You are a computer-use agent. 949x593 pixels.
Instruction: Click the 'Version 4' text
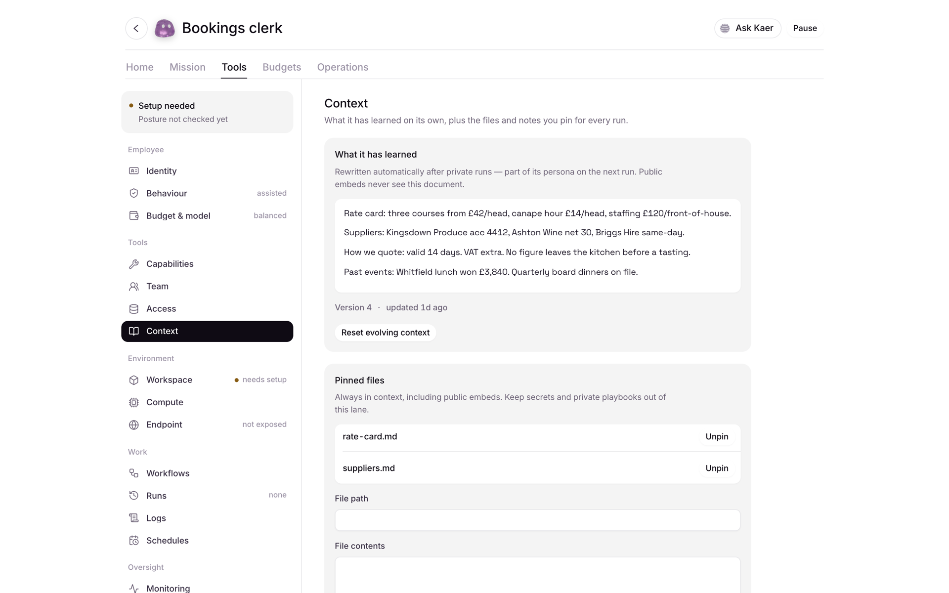[x=353, y=307]
